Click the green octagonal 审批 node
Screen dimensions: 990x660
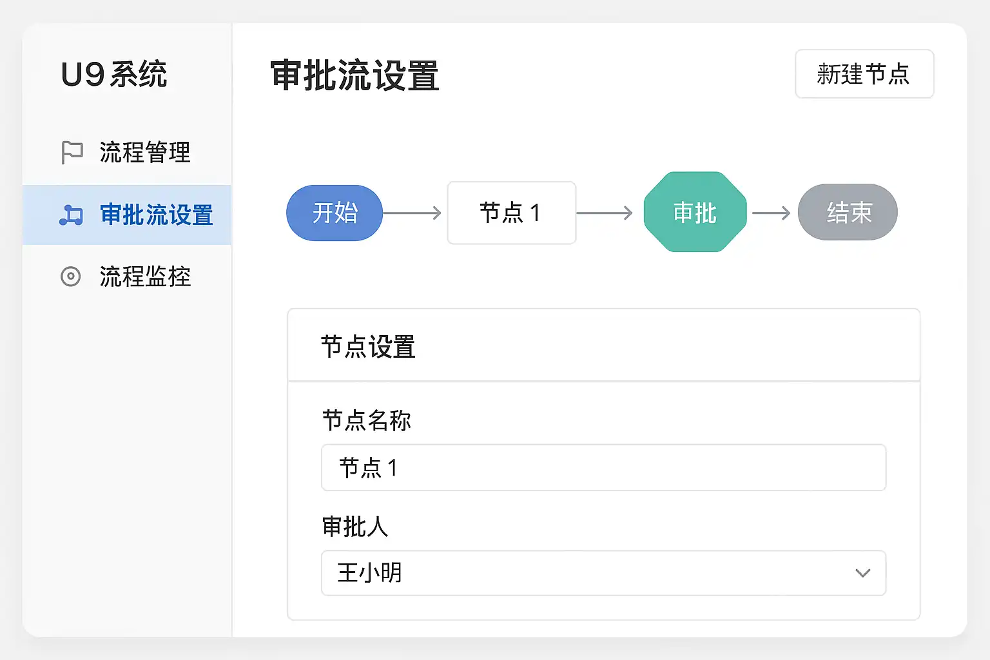pos(695,213)
